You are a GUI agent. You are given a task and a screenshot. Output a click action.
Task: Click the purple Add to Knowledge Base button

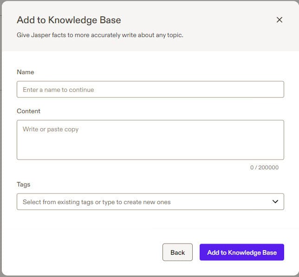pyautogui.click(x=242, y=252)
